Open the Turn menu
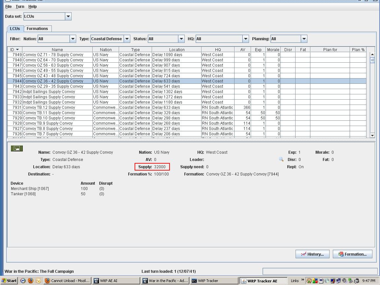Image resolution: width=380 pixels, height=285 pixels. [x=20, y=7]
